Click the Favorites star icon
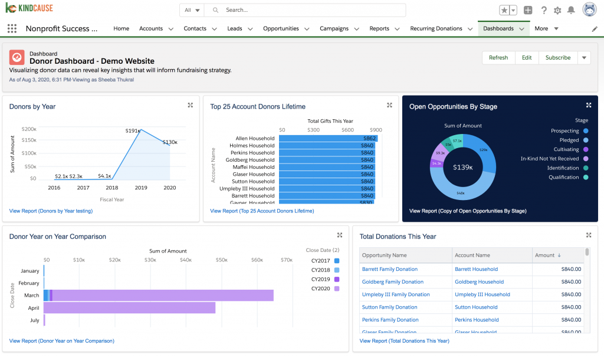The width and height of the screenshot is (604, 357). pos(504,10)
